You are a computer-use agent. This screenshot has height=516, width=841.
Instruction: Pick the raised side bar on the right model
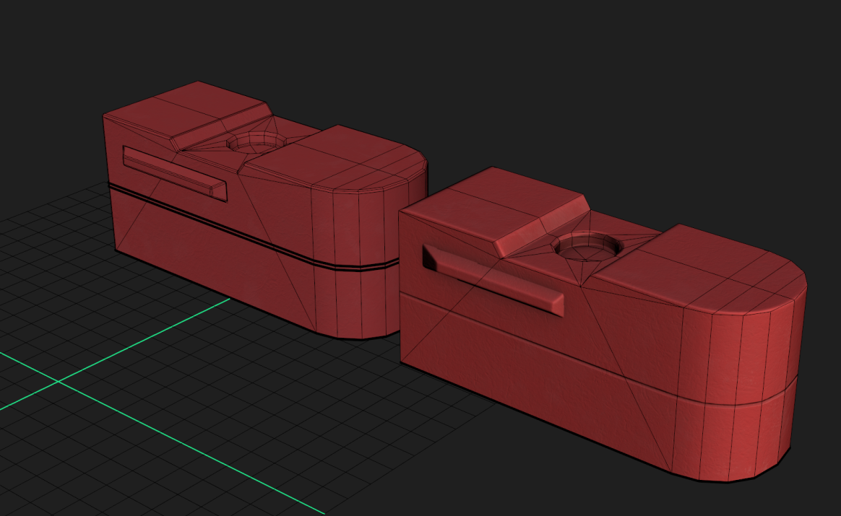(493, 281)
